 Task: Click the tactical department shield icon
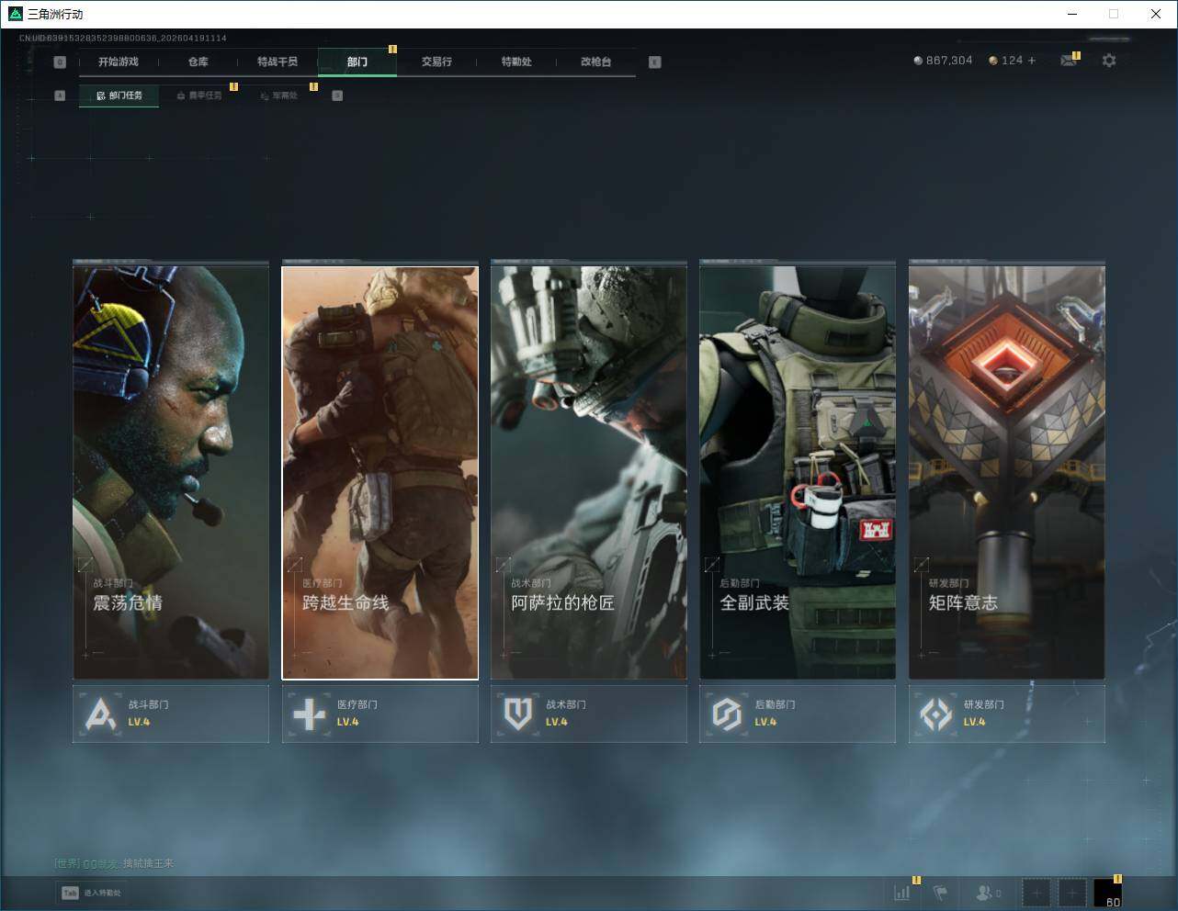pos(518,714)
